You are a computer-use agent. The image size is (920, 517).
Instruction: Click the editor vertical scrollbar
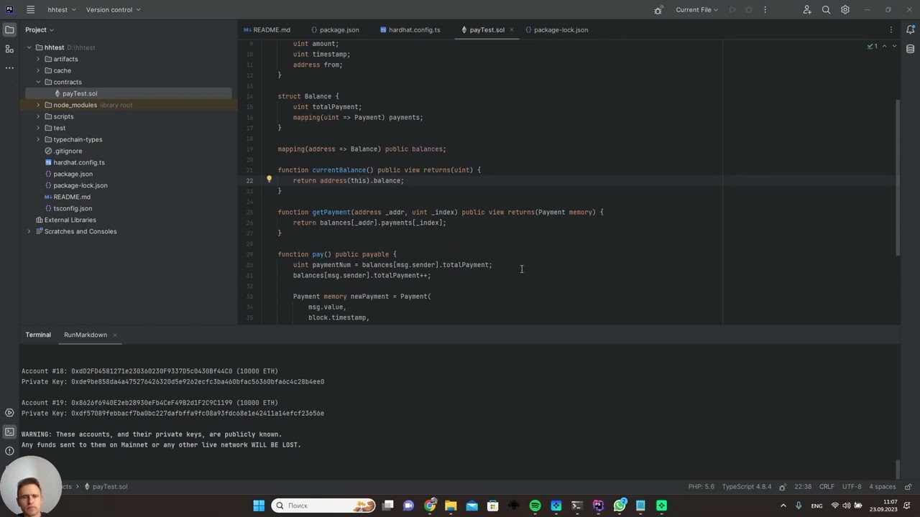(898, 176)
